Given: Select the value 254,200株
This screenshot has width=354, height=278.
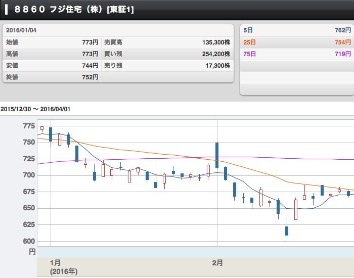Looking at the screenshot, I should point(216,54).
